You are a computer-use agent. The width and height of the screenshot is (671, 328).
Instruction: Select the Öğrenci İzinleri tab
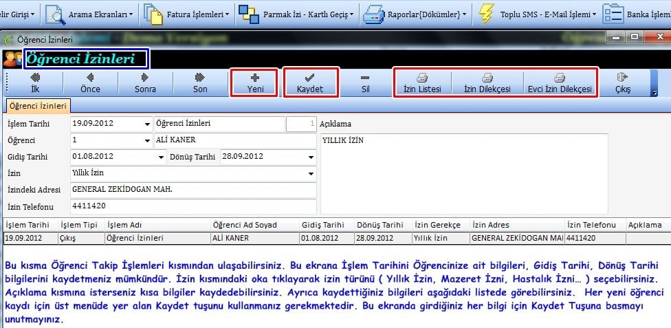tap(37, 106)
